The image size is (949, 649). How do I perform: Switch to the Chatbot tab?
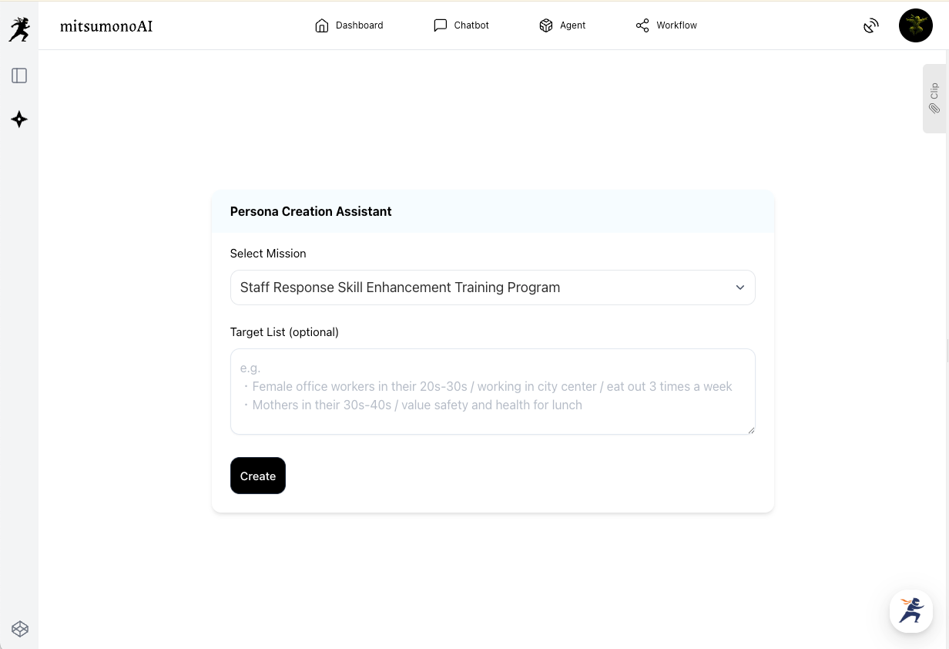coord(461,25)
